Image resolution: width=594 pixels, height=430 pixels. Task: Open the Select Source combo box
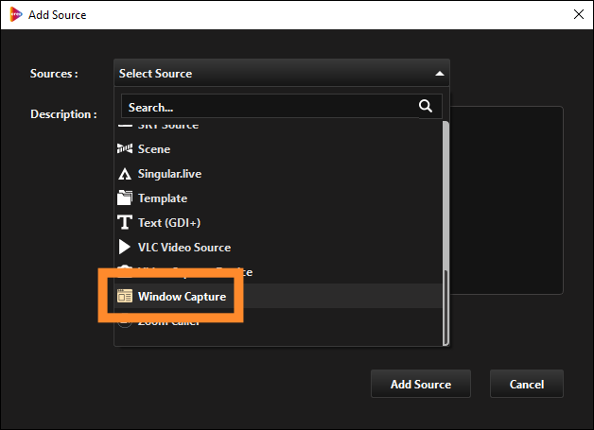[x=282, y=73]
